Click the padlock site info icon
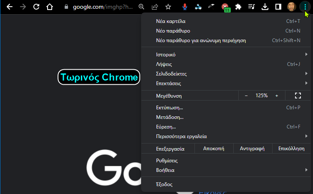The height and width of the screenshot is (194, 313). click(x=66, y=7)
